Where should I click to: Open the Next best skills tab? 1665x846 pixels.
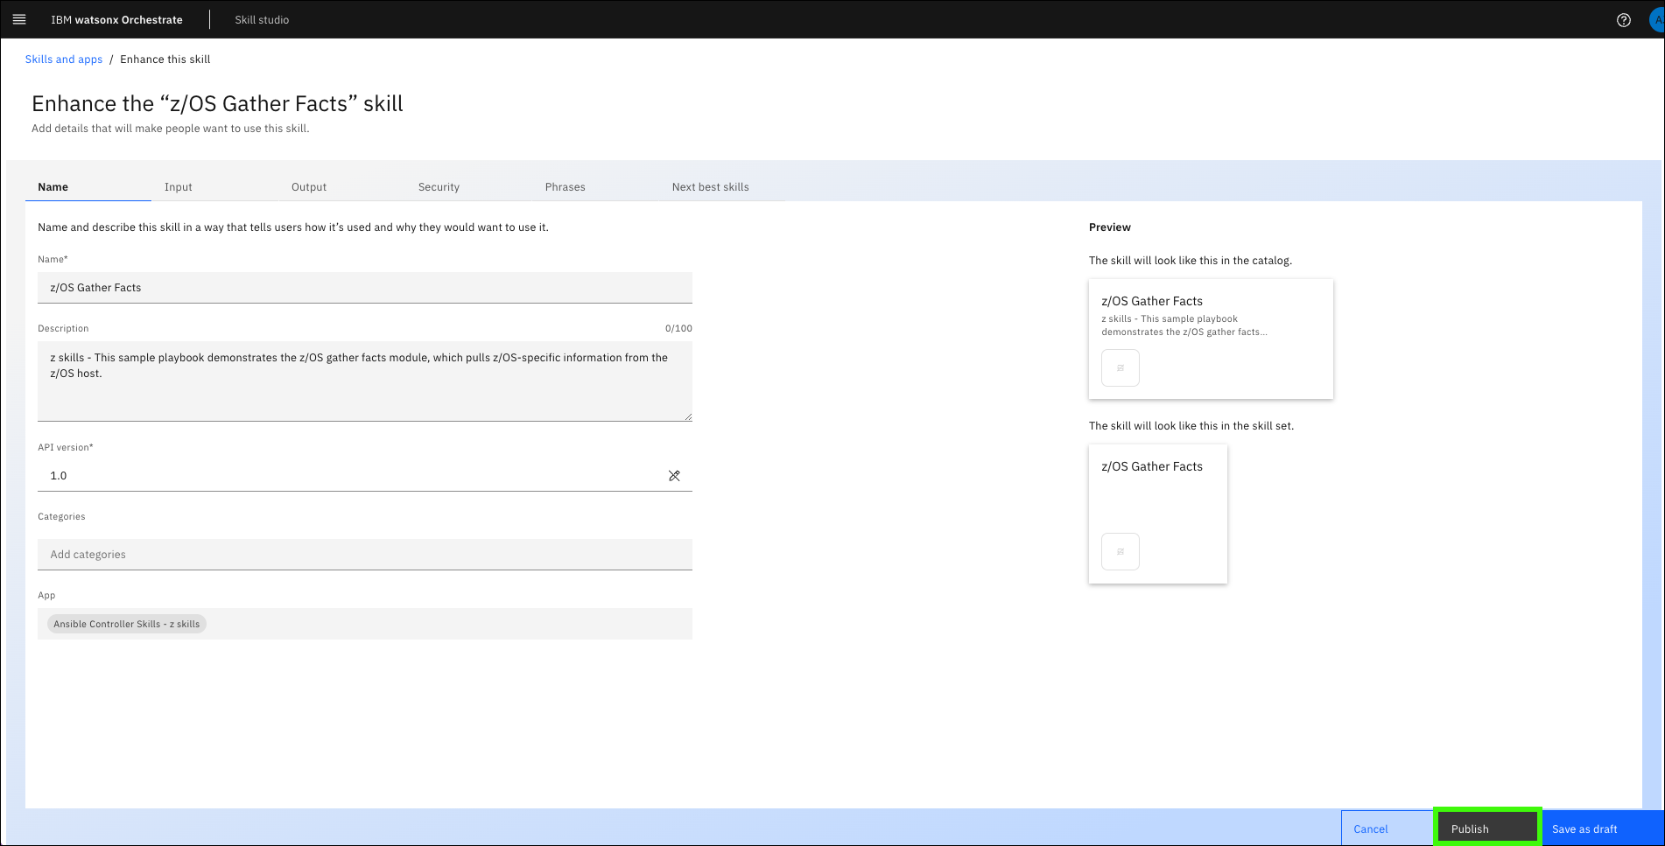710,187
